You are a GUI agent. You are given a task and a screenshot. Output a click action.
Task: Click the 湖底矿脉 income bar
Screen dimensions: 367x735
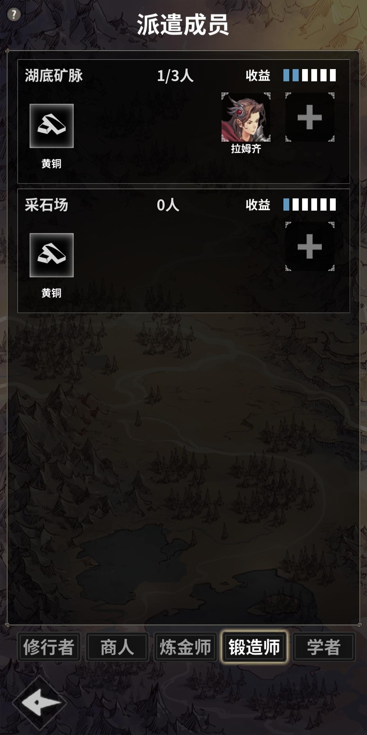pyautogui.click(x=310, y=75)
